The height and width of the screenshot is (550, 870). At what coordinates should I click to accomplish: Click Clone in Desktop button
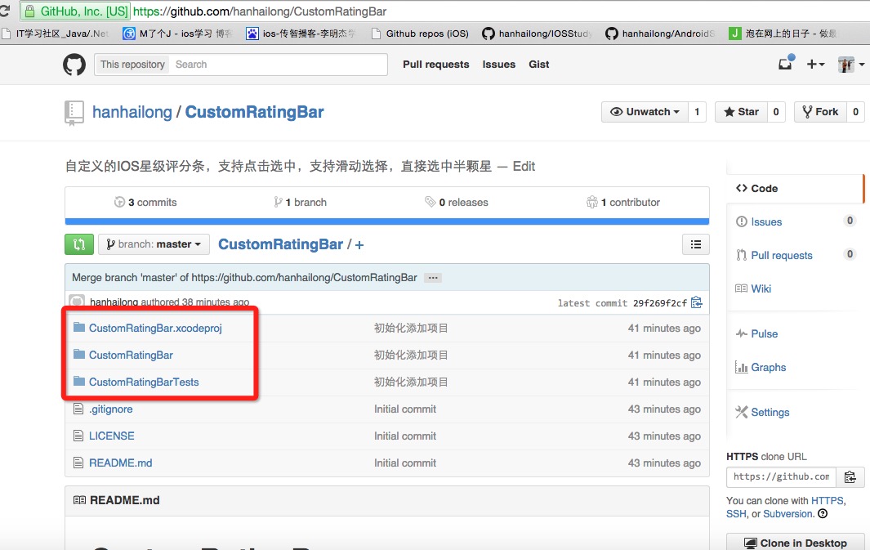(x=795, y=543)
